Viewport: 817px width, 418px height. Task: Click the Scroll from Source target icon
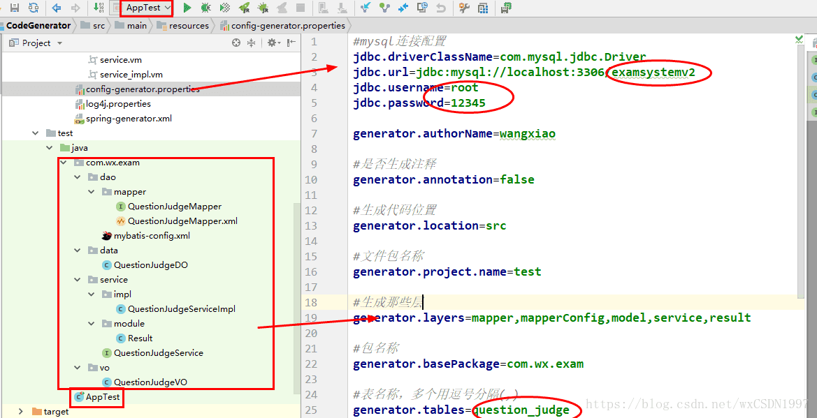pos(236,43)
